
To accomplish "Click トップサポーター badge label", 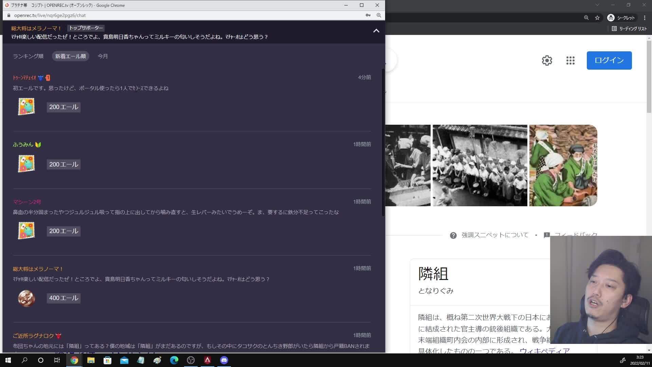I will click(x=86, y=28).
